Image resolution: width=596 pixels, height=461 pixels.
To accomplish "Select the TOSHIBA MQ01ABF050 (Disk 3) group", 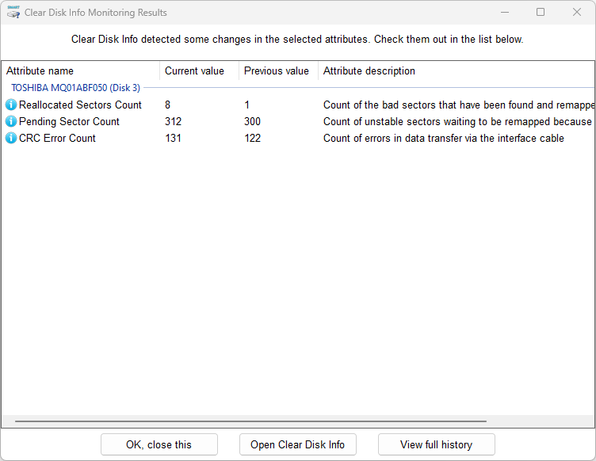I will pyautogui.click(x=75, y=88).
